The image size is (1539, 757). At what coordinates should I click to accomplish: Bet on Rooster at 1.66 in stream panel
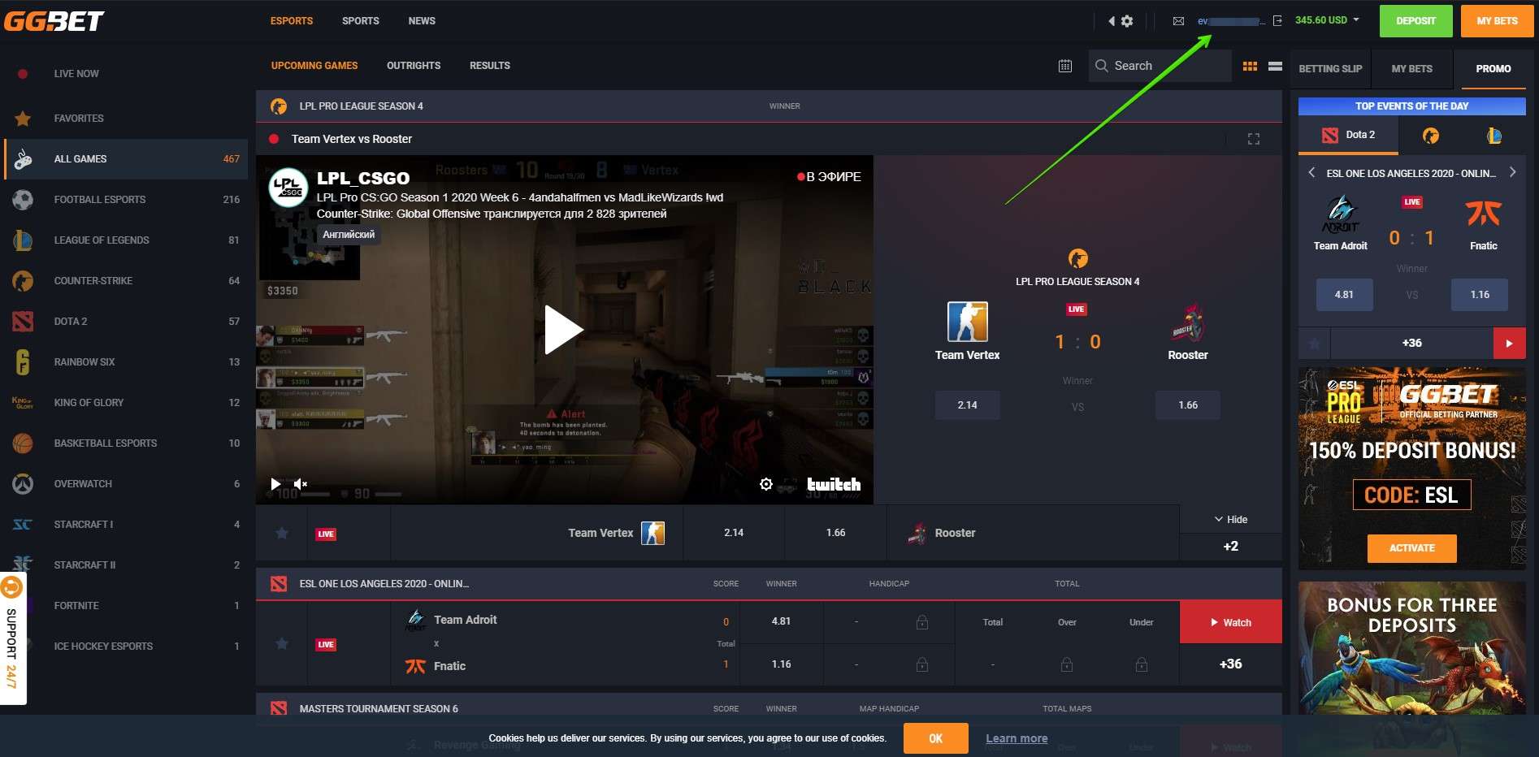[x=1188, y=405]
